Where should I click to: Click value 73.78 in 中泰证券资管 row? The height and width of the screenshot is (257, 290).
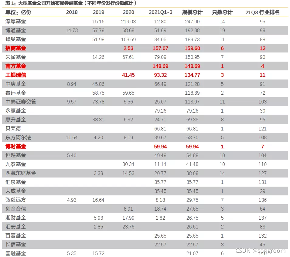[98, 102]
